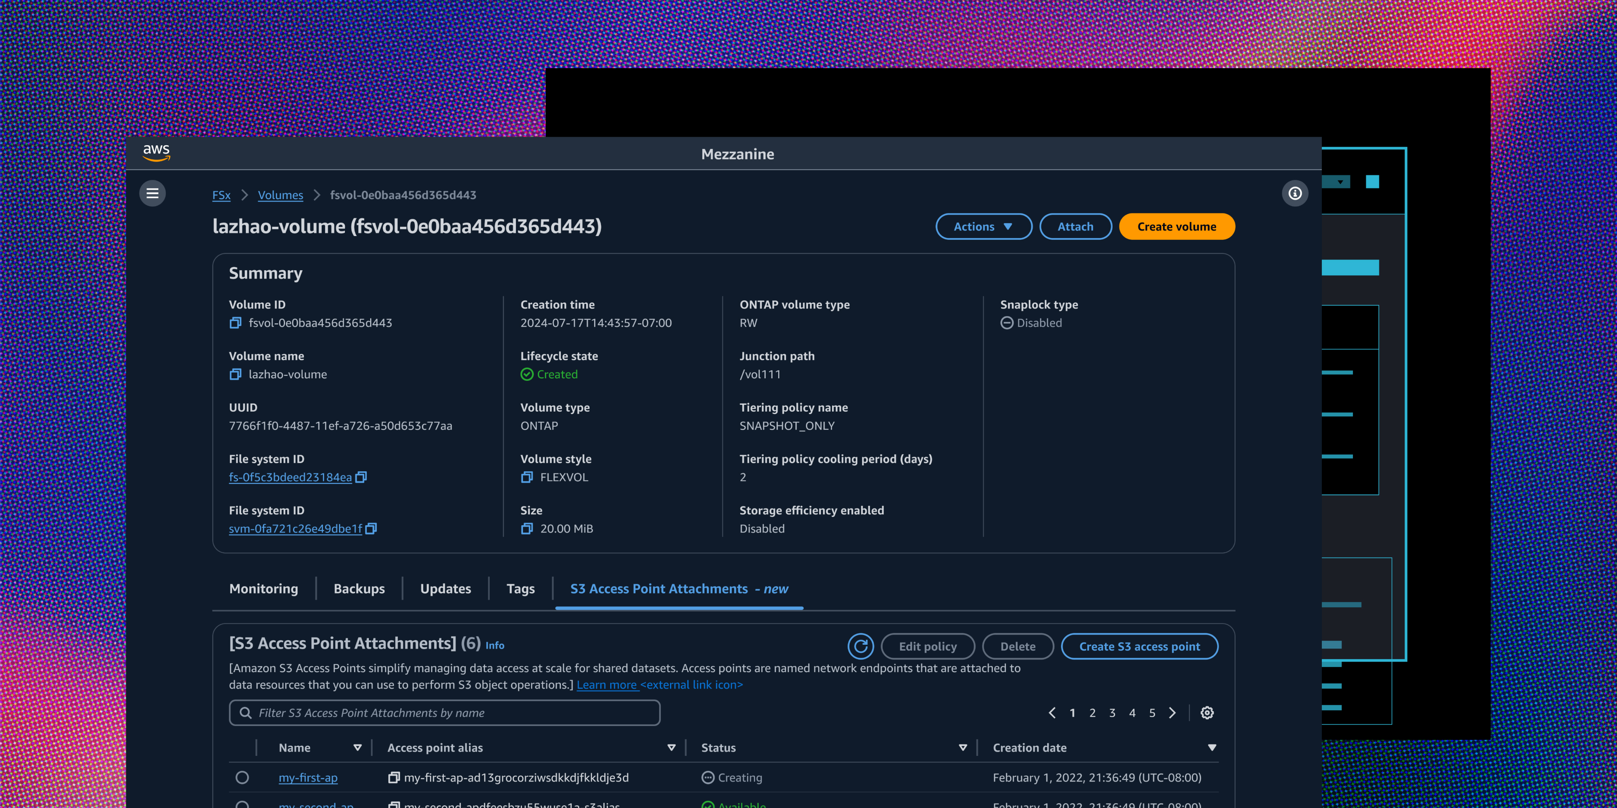
Task: Click the Creating status of my-first-ap
Action: pos(731,777)
